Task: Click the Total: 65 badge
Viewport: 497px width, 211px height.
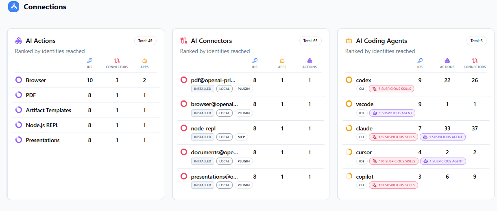Action: click(311, 41)
